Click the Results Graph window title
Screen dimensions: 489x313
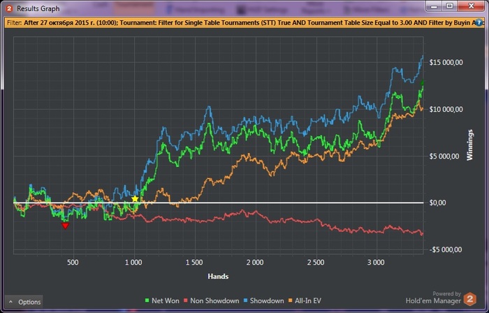(38, 8)
